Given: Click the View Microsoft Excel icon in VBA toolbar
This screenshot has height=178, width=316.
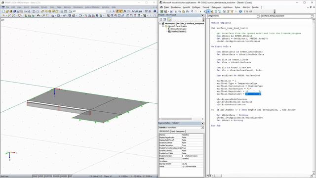Looking at the screenshot, I should coord(162,11).
